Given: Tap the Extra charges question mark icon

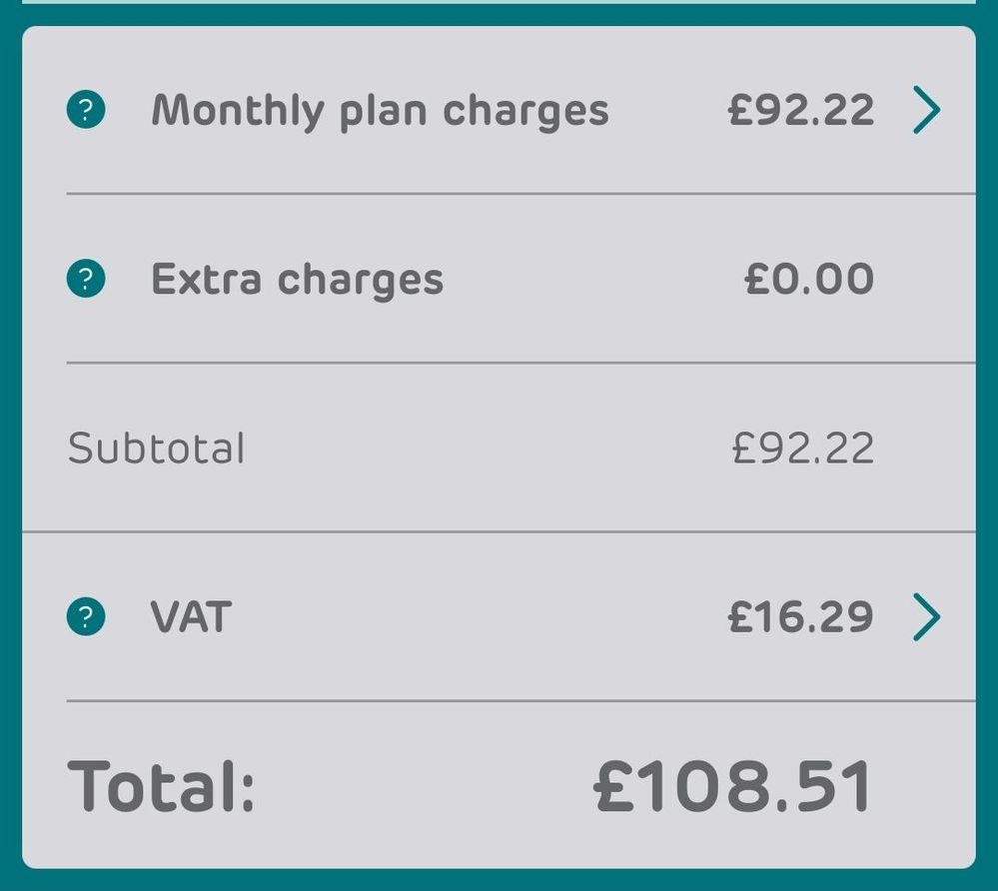Looking at the screenshot, I should click(86, 279).
